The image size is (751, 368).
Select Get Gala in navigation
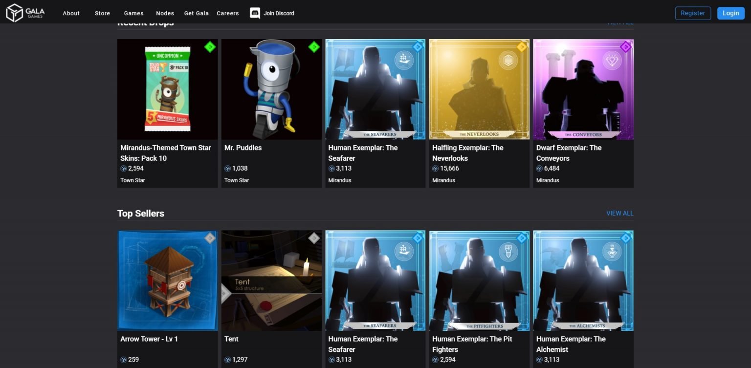pos(197,13)
